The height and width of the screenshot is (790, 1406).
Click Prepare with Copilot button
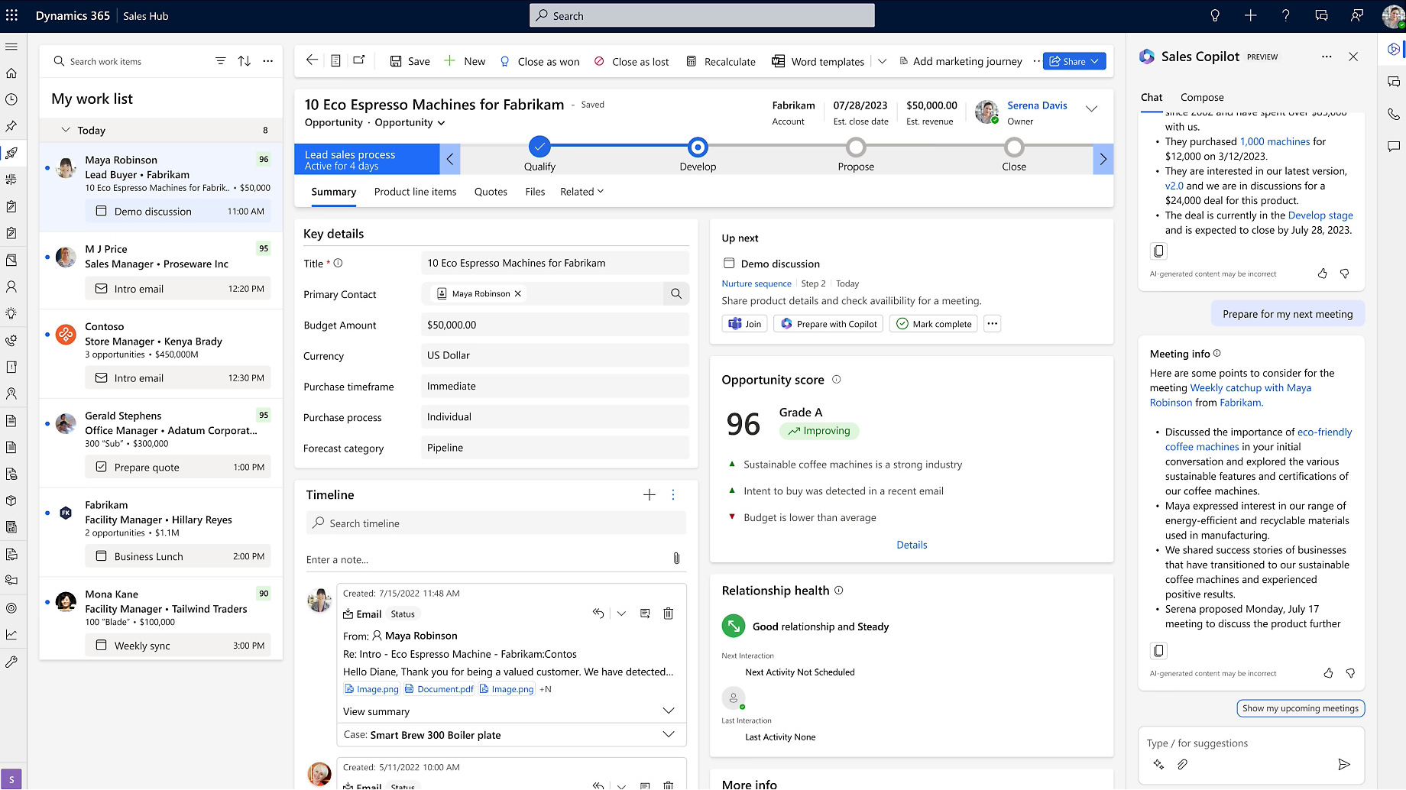pos(828,324)
